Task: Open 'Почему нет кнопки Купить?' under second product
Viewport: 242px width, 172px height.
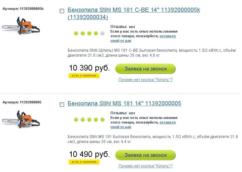Action: pos(145,166)
